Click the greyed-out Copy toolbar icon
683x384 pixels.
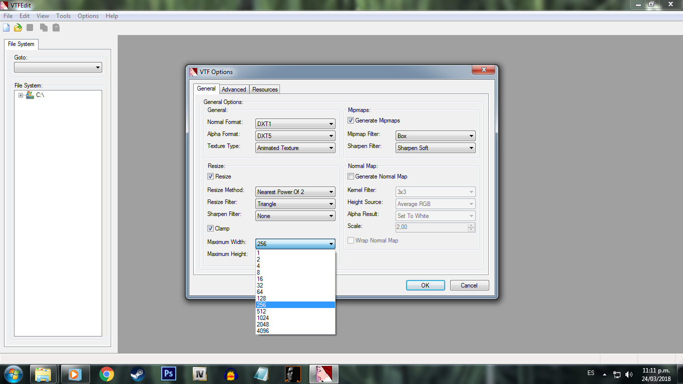(x=44, y=27)
